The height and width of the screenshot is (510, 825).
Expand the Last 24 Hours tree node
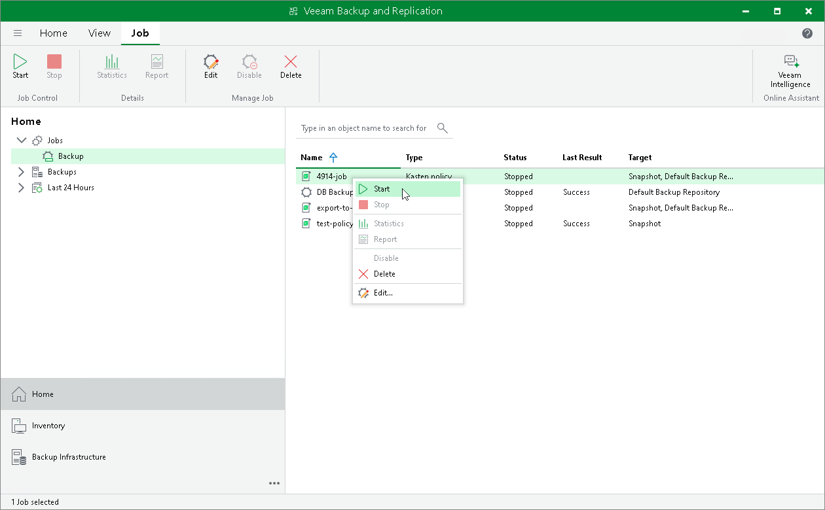(x=21, y=188)
